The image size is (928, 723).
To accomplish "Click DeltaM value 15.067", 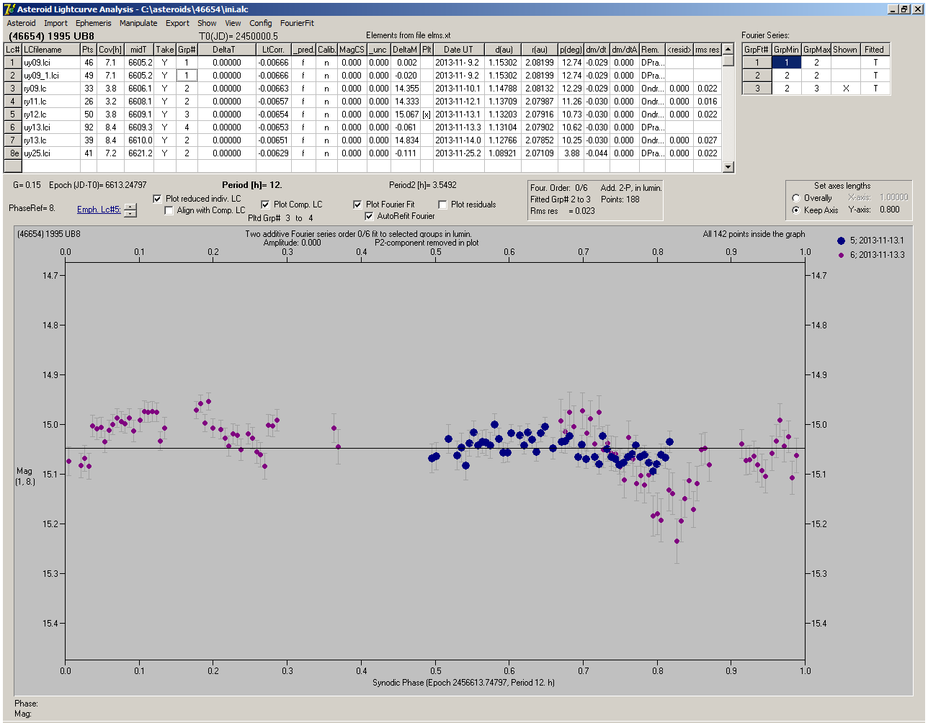I will click(x=406, y=114).
